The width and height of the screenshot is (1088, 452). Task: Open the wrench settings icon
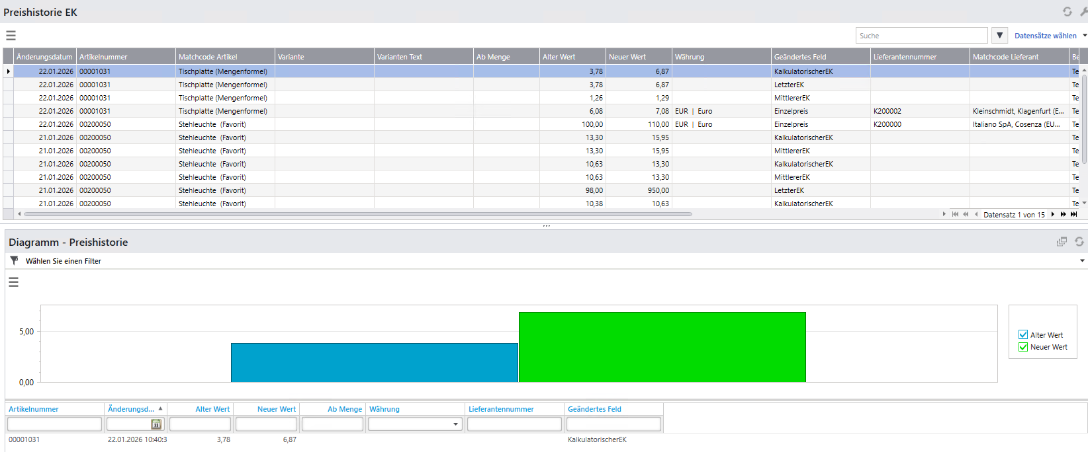click(1083, 12)
